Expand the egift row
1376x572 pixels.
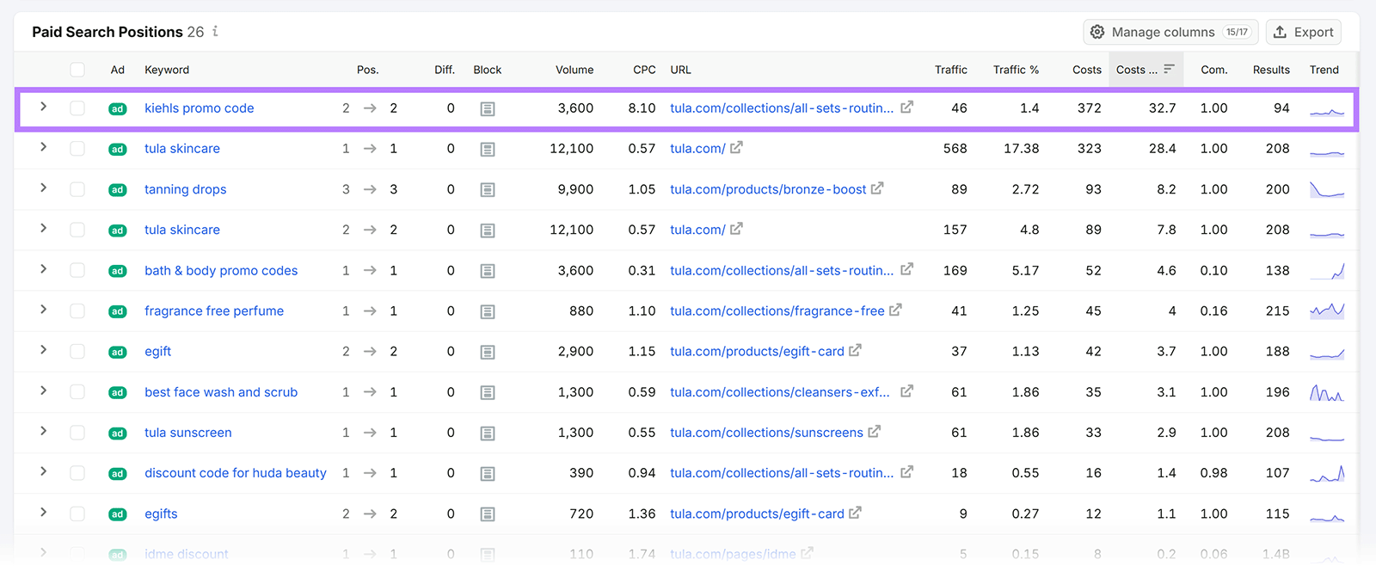click(43, 349)
